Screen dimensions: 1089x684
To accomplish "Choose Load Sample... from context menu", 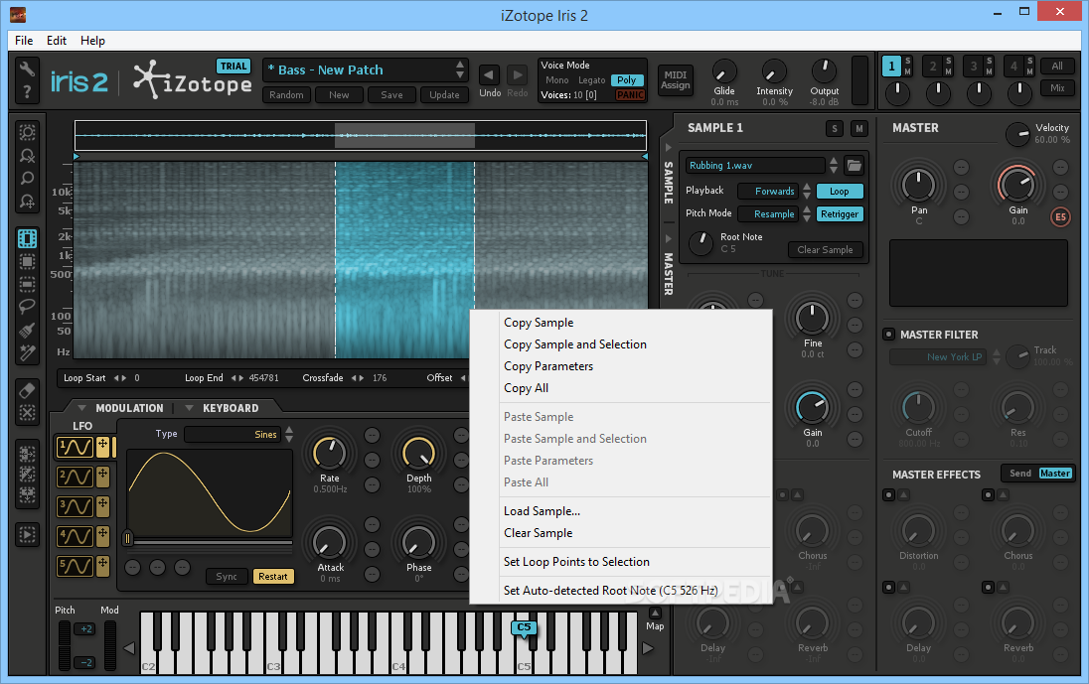I will pos(542,511).
